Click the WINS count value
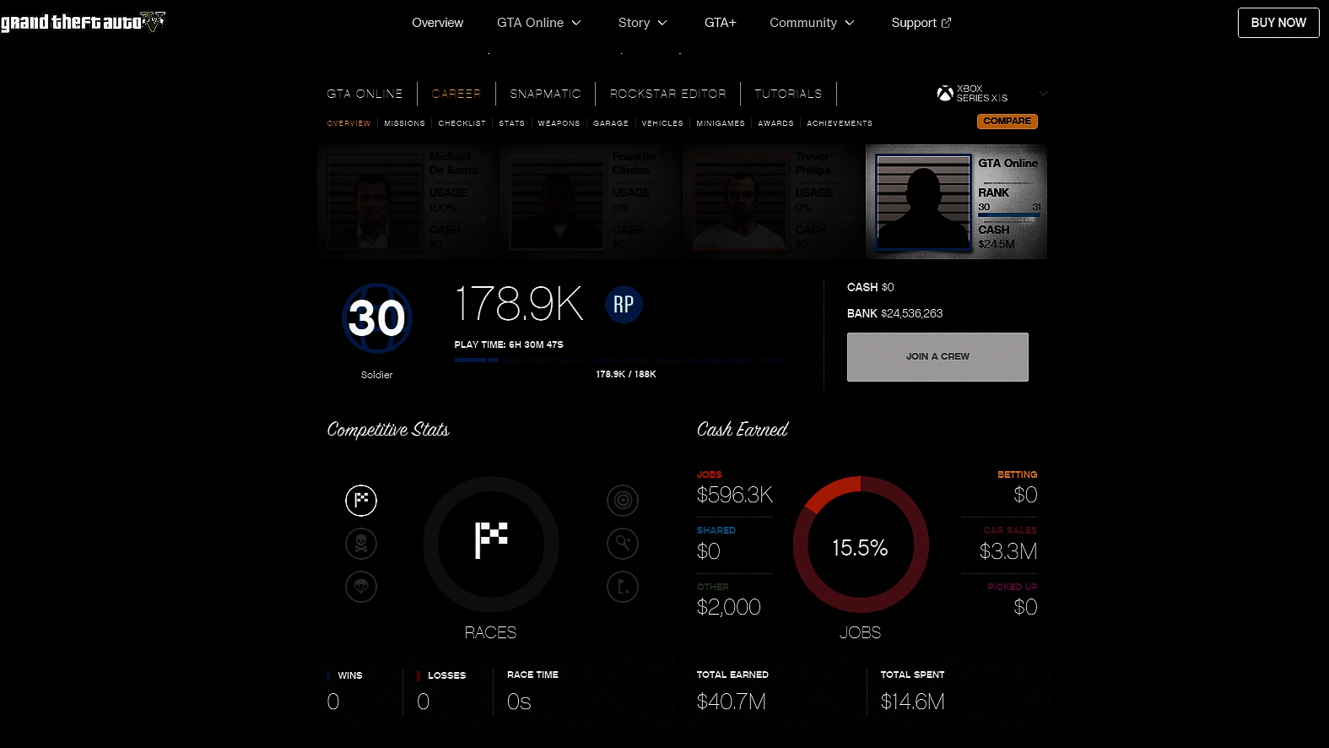 (x=333, y=702)
